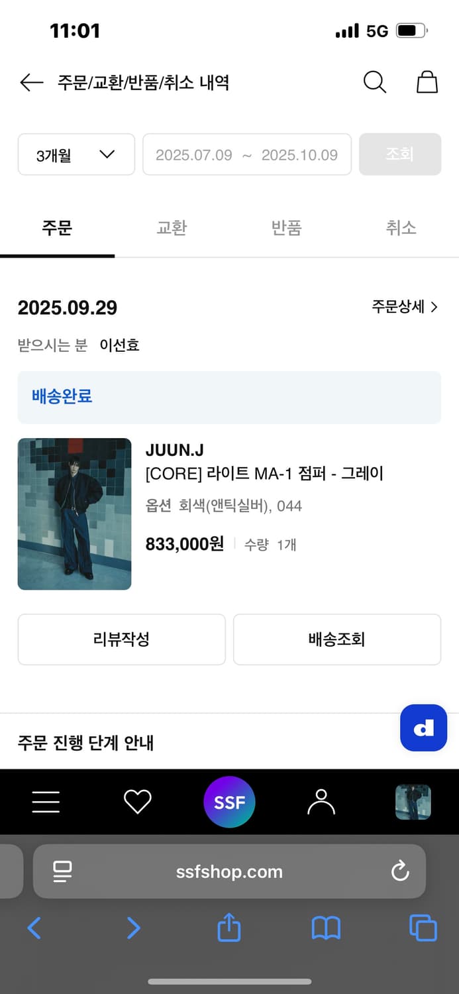Go to SSF home logo button
The height and width of the screenshot is (994, 459).
[x=229, y=802]
